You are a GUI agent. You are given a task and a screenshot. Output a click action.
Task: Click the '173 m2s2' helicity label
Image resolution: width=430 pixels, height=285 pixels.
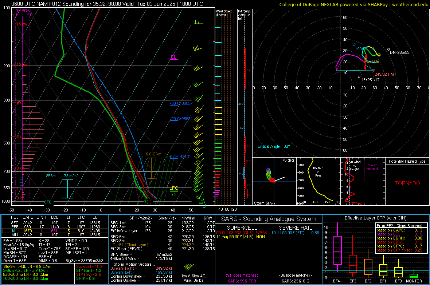pyautogui.click(x=70, y=176)
